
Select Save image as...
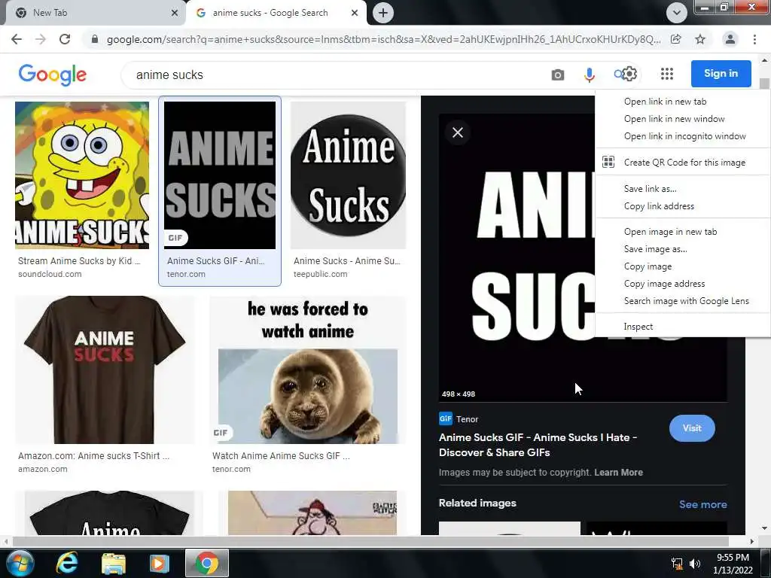pos(682,249)
